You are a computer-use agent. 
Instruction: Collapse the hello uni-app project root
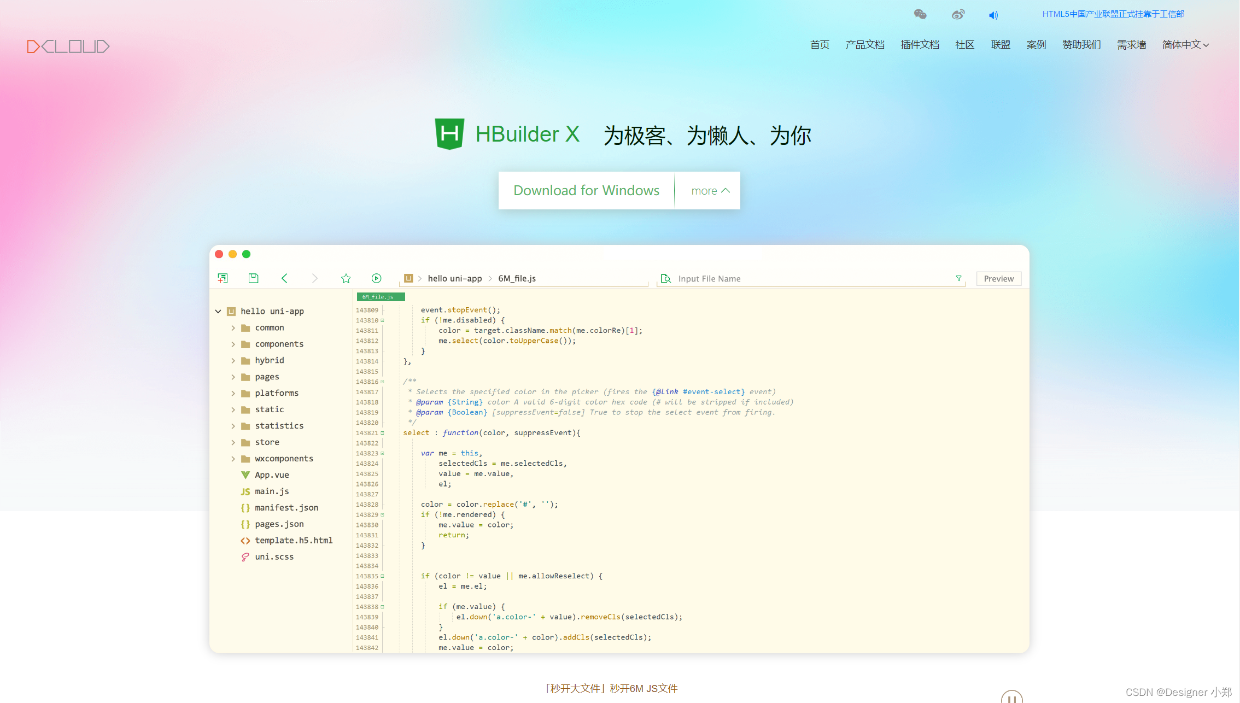[218, 312]
